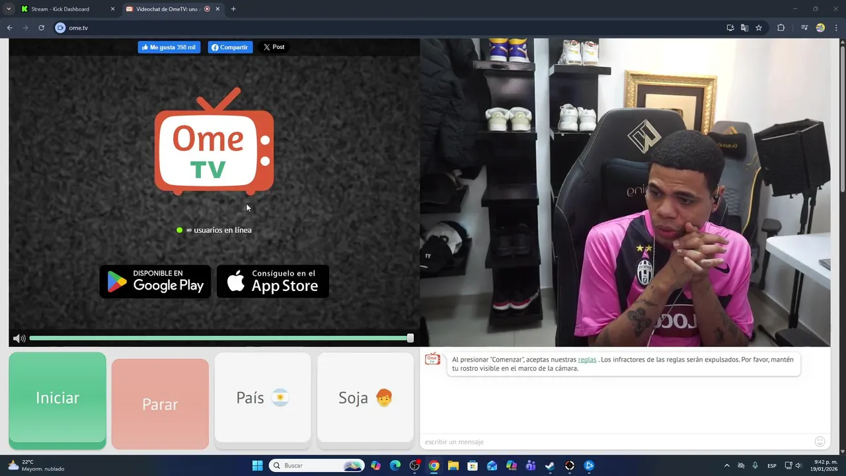
Task: Bookmark this page with the star icon
Action: point(759,28)
